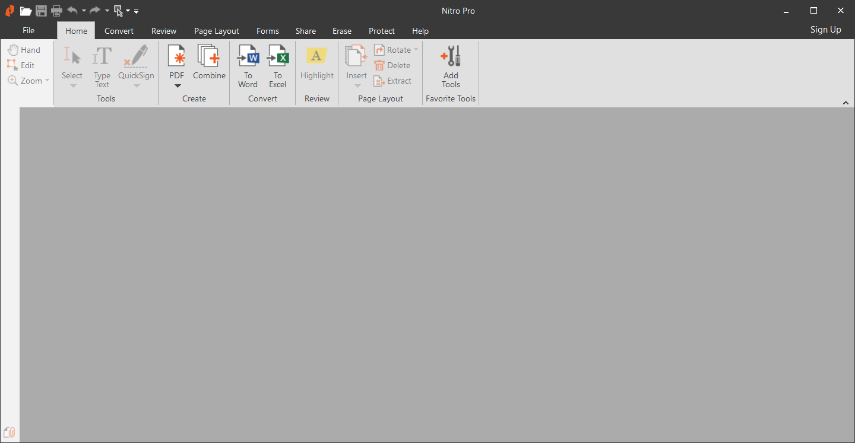
Task: Expand the Rotate dropdown arrow
Action: [416, 50]
